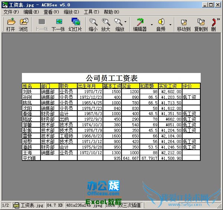Click the Zoom (缩放) magnifier icon
This screenshot has width=223, height=210.
pyautogui.click(x=118, y=22)
